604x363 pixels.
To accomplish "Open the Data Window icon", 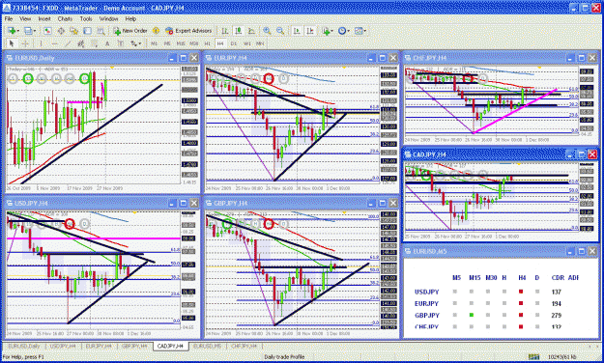I will pyautogui.click(x=61, y=31).
